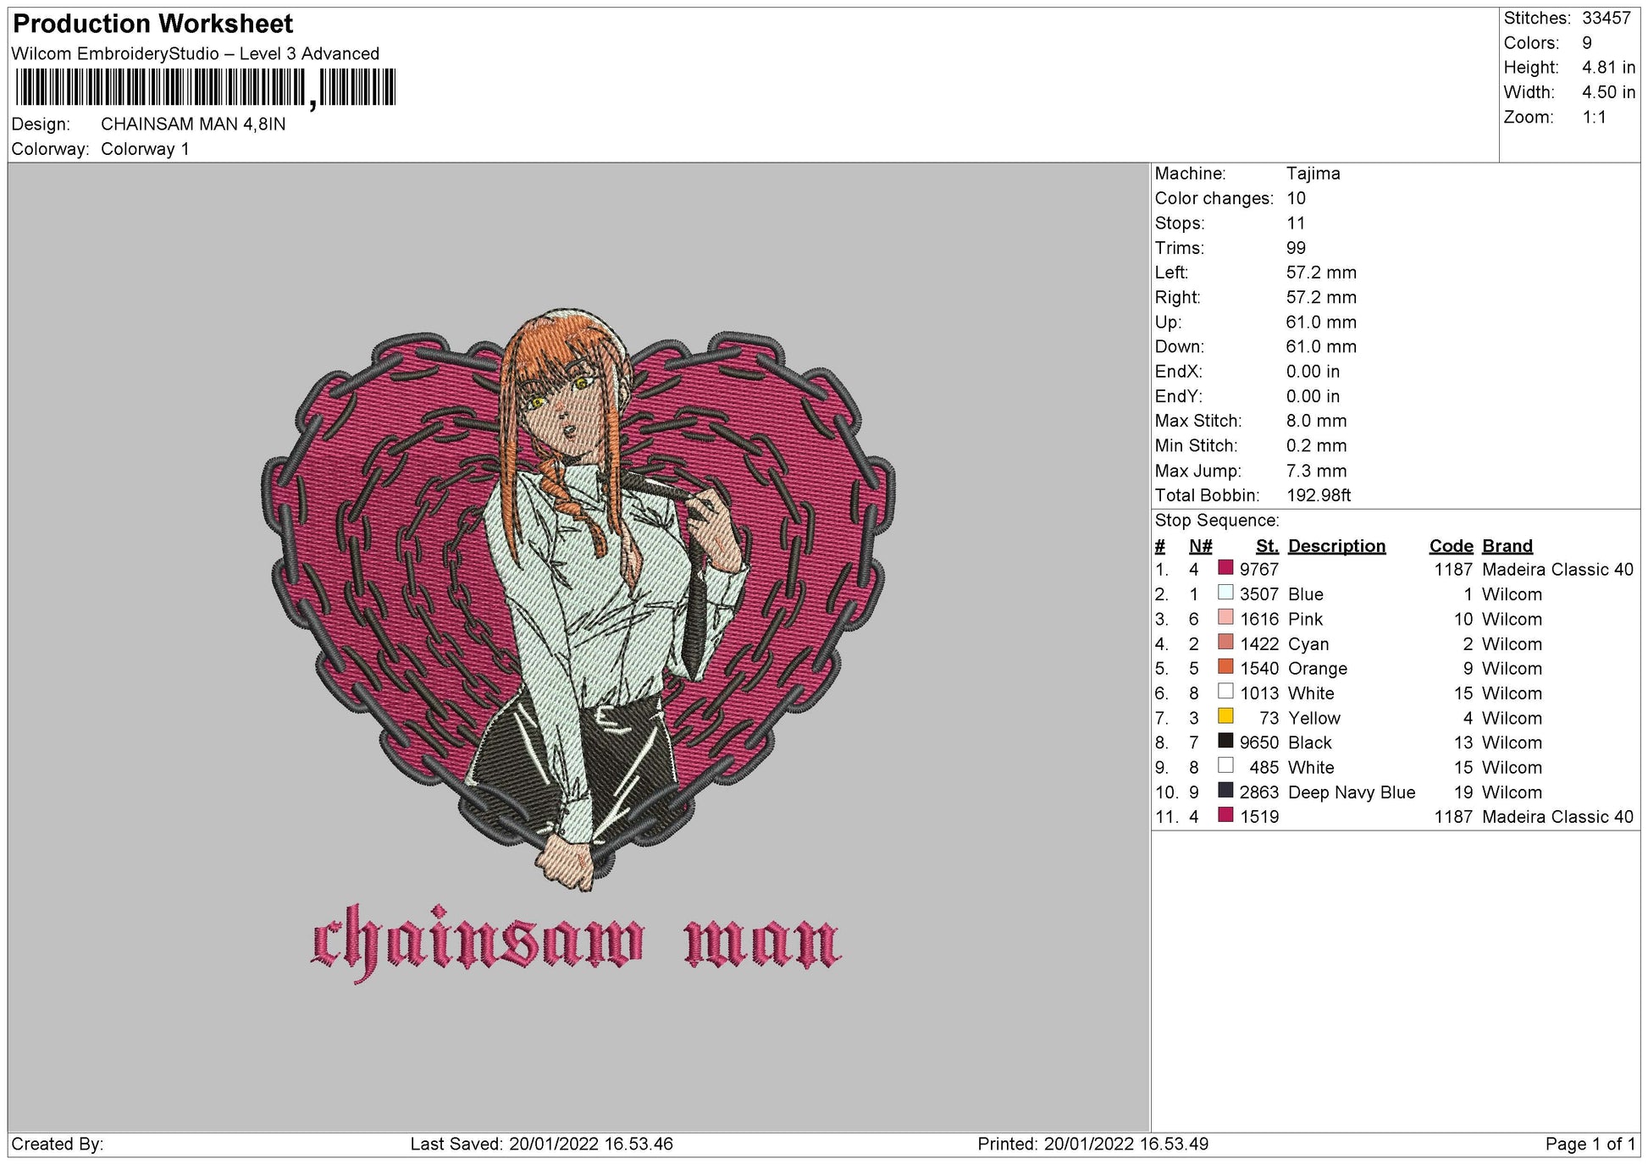This screenshot has height=1164, width=1648.
Task: Click the Black color swatch in stop 8
Action: coord(1225,741)
